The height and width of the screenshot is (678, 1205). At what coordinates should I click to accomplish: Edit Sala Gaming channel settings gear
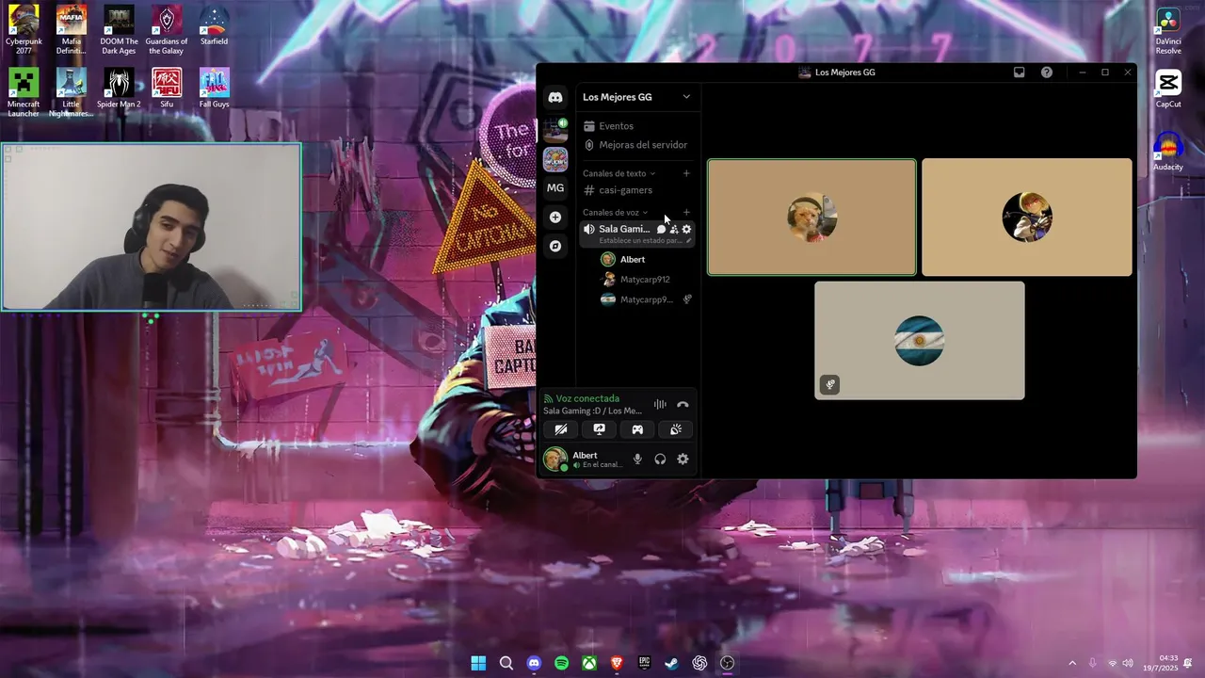tap(686, 229)
